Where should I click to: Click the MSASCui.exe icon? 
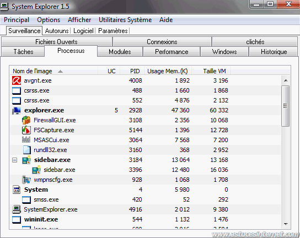tap(26, 140)
